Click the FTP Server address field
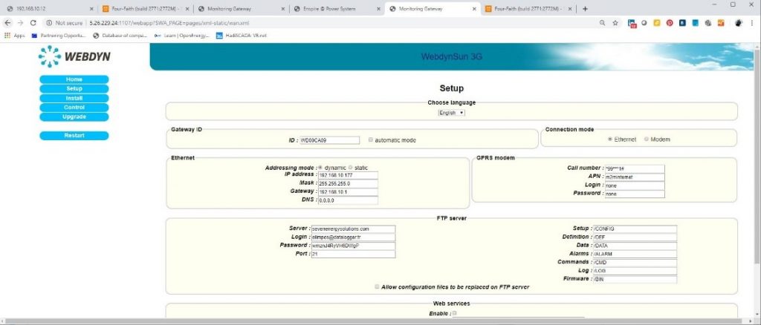Screen dimensions: 761x325 pos(353,229)
